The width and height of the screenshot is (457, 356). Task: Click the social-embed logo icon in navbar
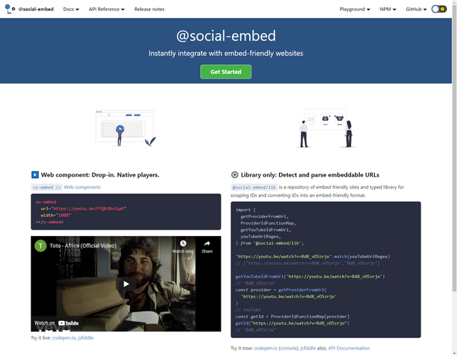pos(10,9)
